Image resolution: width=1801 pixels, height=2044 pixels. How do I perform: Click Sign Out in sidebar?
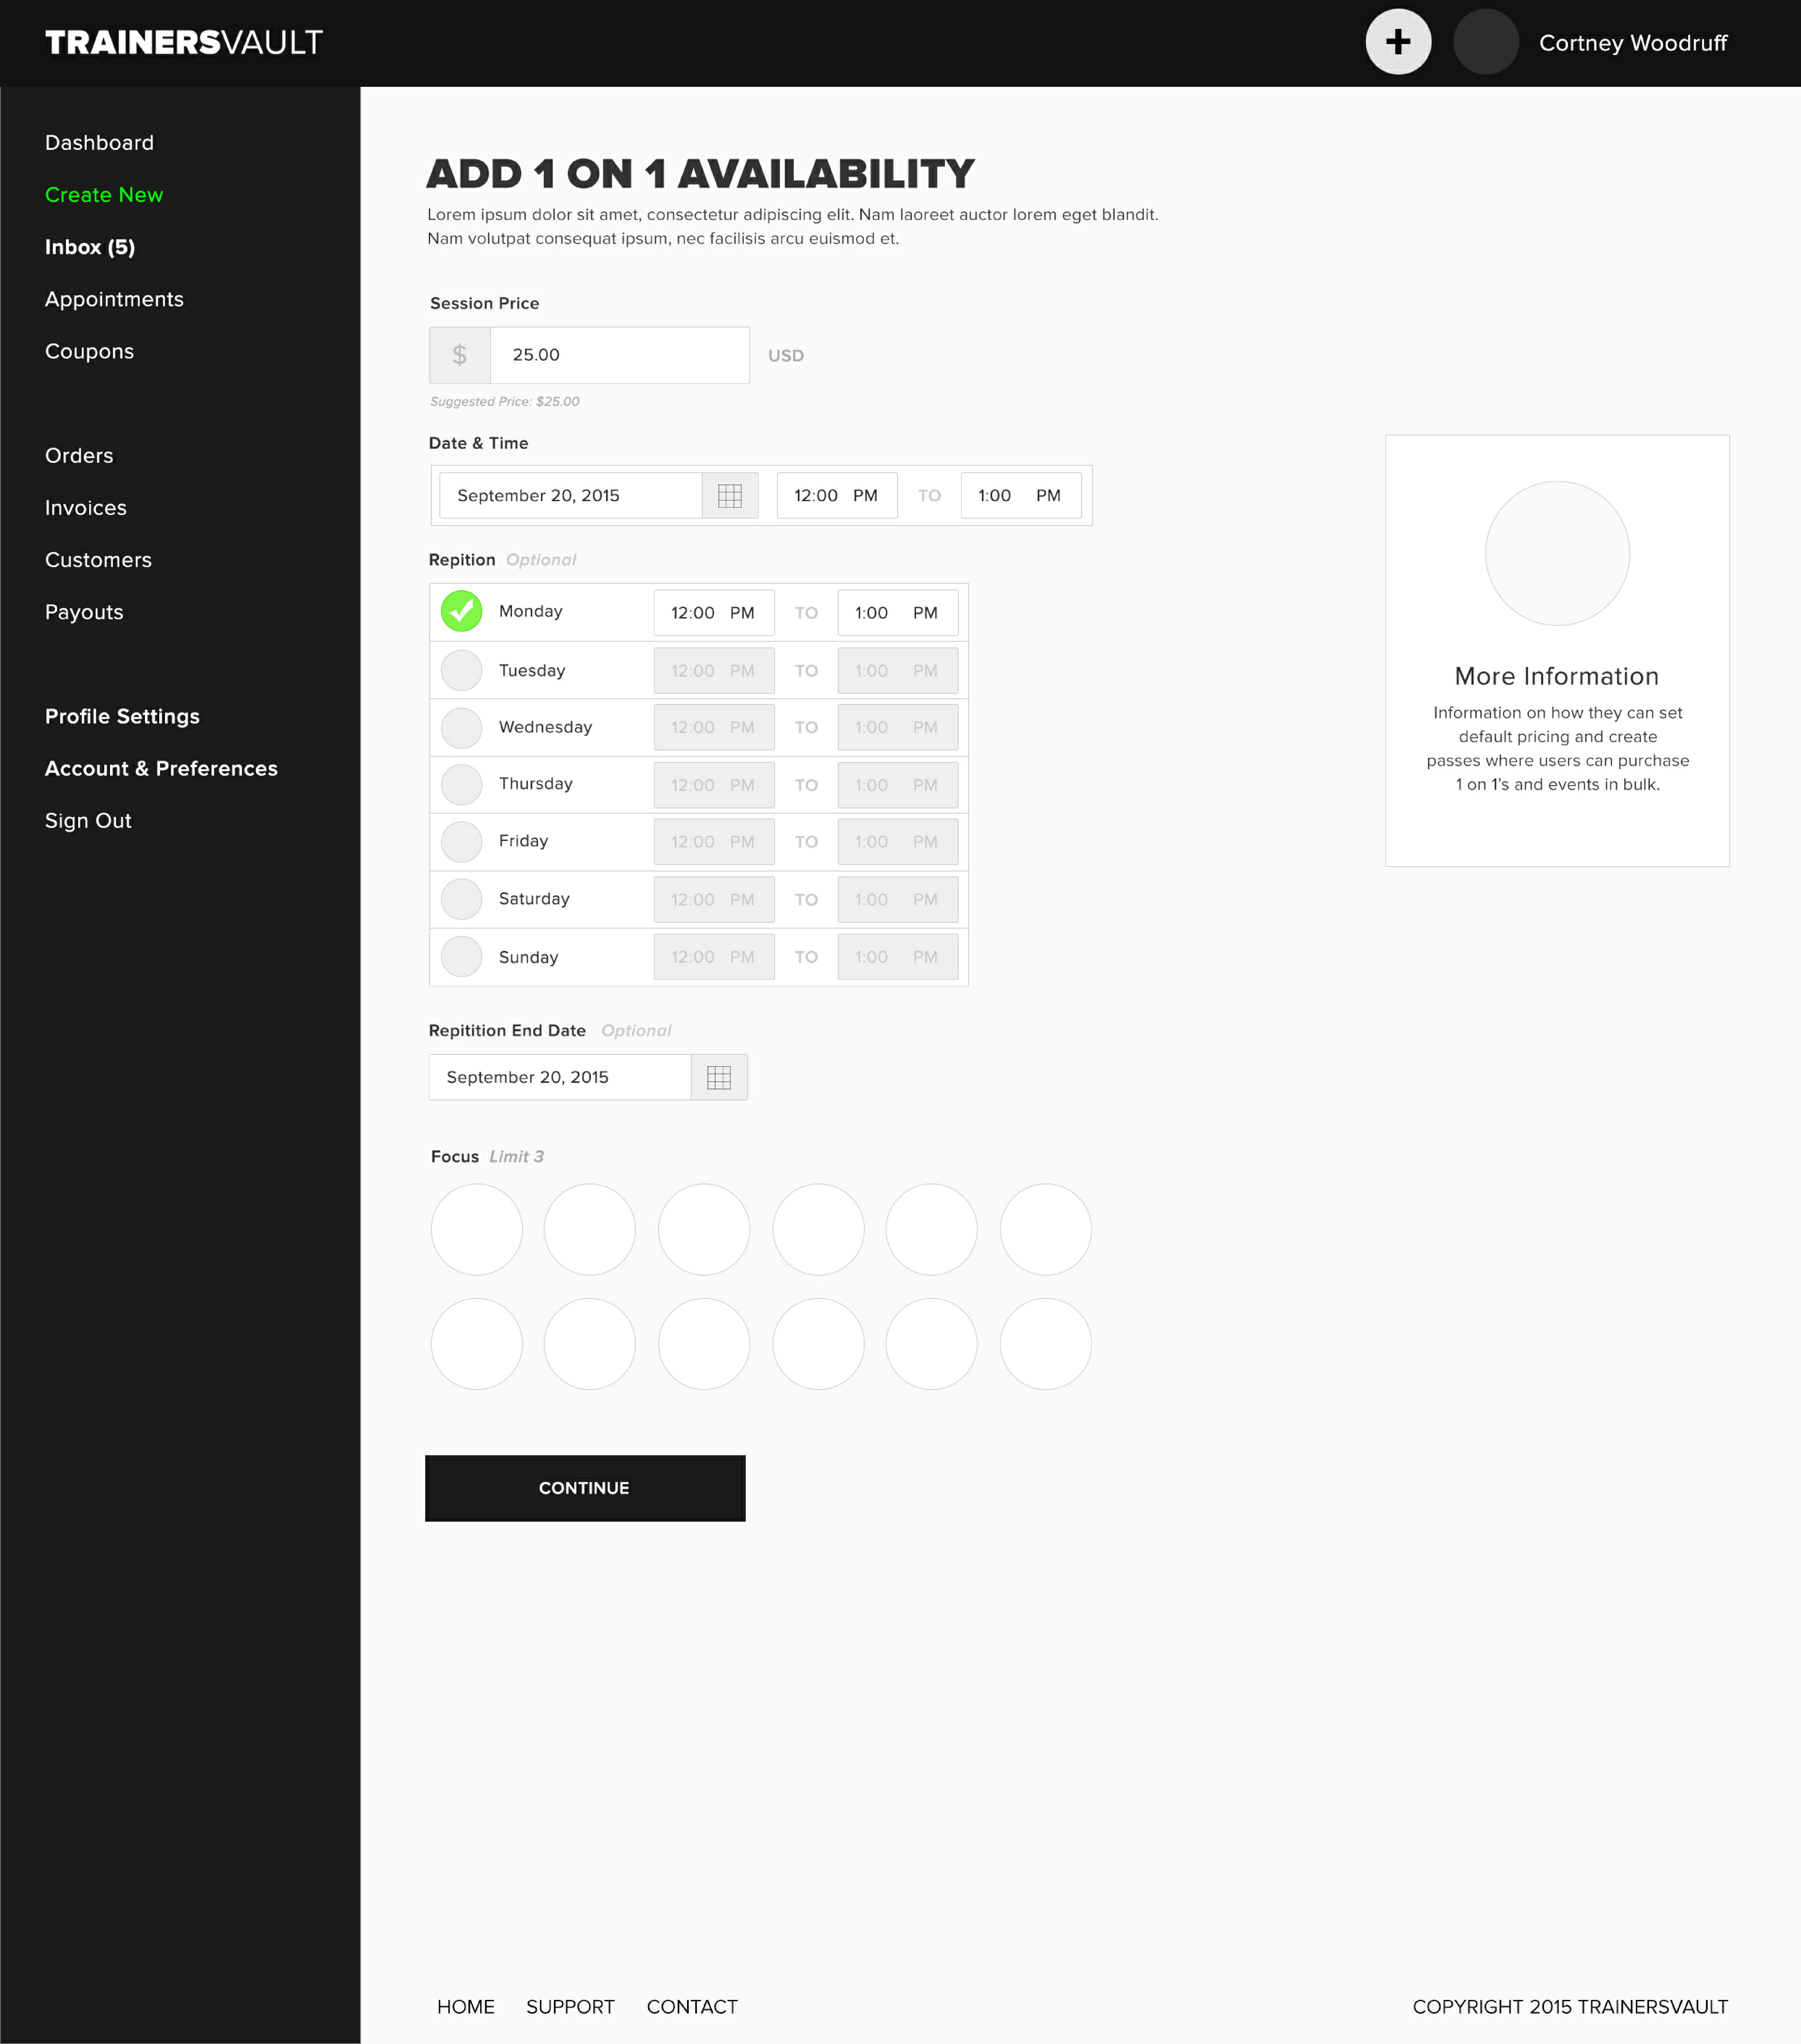click(x=88, y=821)
